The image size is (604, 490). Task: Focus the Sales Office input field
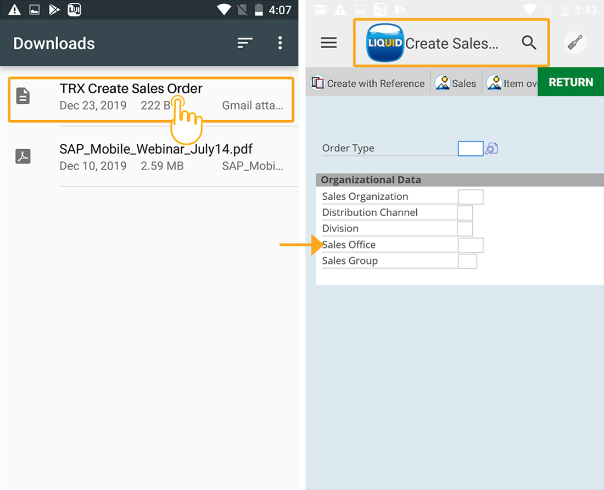[x=470, y=245]
